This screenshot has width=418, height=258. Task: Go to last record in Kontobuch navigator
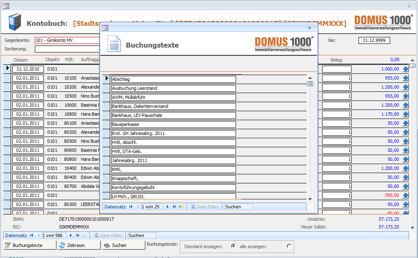click(x=78, y=235)
